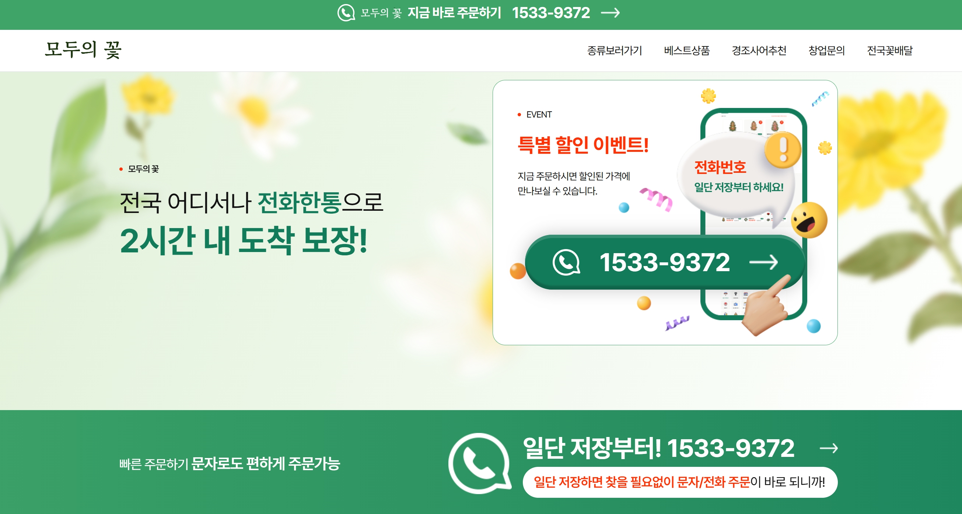Open the 종류보러가기 menu item
The width and height of the screenshot is (962, 514).
[x=614, y=50]
